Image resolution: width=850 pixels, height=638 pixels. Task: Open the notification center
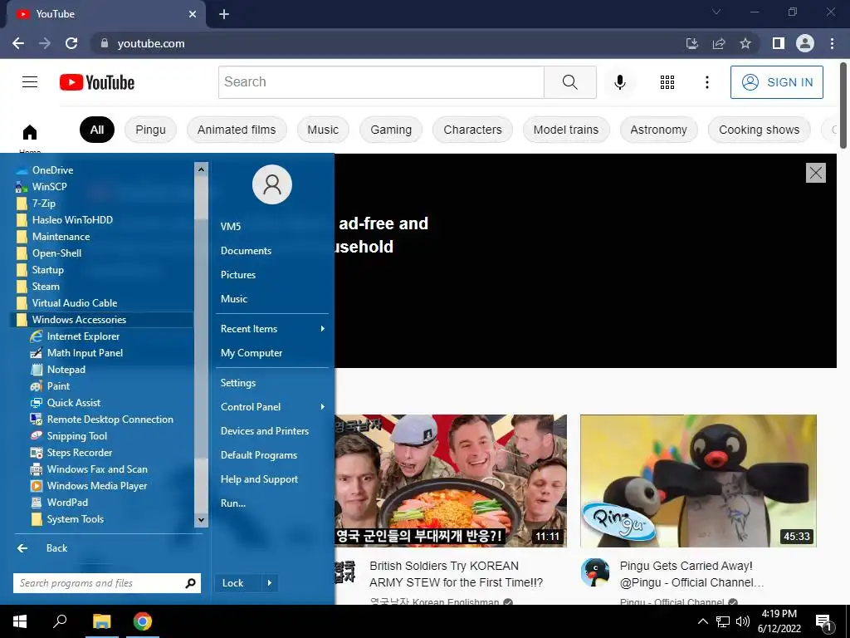coord(823,621)
